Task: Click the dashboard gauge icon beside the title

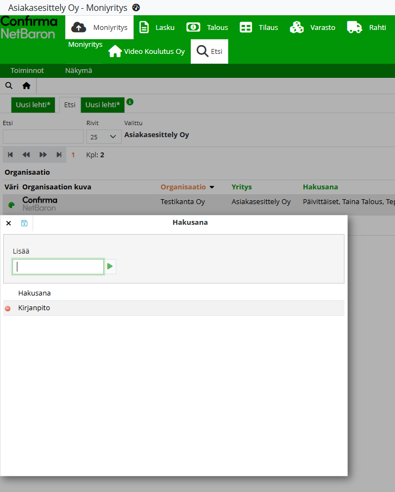Action: click(136, 8)
